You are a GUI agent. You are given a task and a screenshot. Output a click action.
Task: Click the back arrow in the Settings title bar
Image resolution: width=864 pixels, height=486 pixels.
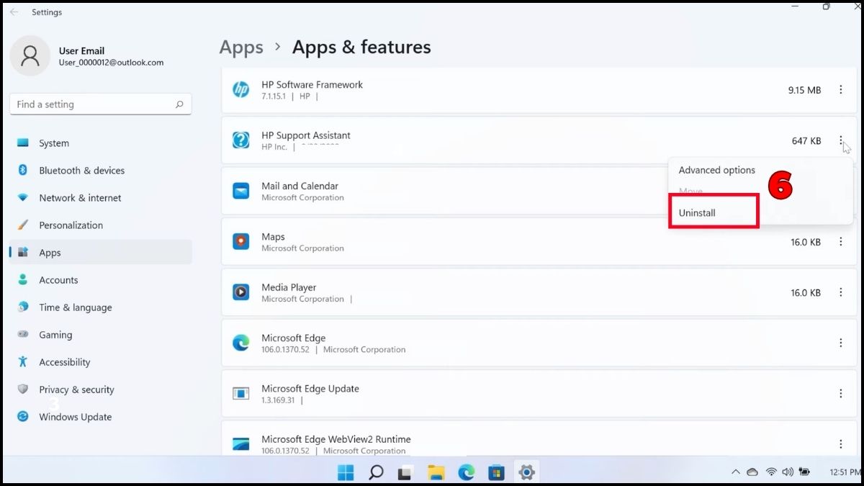[14, 12]
